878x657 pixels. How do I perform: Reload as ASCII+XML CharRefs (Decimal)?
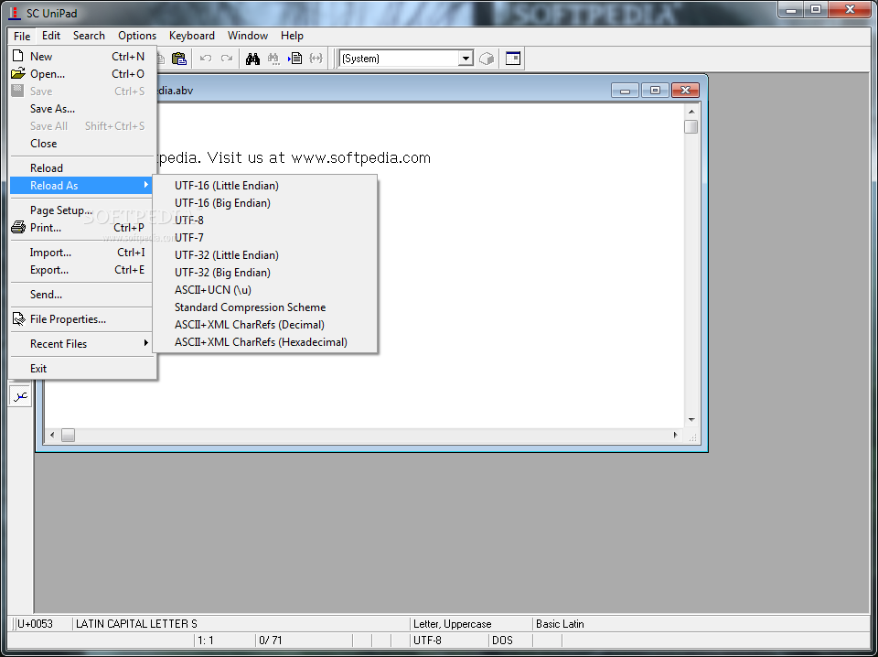[x=265, y=324]
